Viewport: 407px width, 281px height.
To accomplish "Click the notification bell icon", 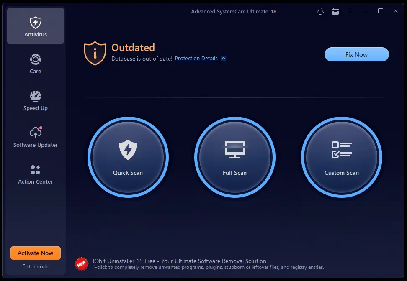I will tap(320, 11).
